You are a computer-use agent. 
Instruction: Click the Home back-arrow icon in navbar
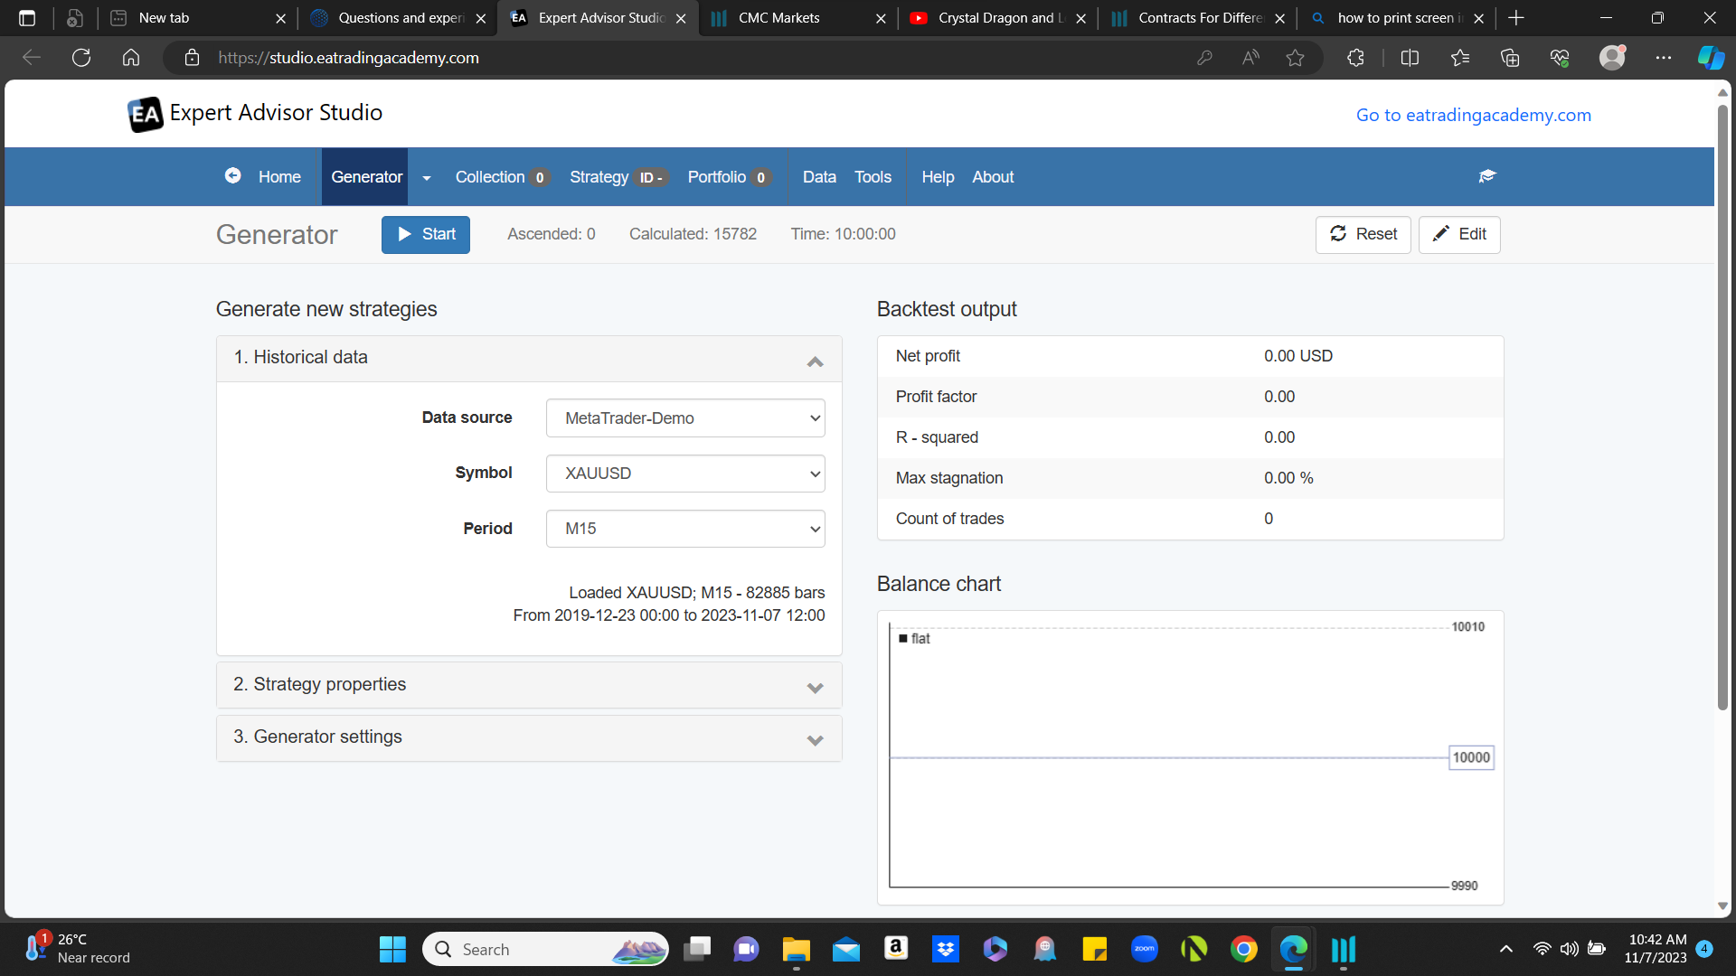(x=233, y=176)
